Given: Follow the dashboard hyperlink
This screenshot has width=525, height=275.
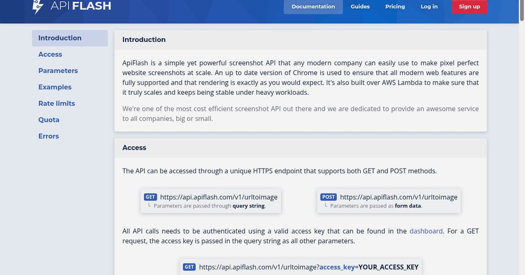Looking at the screenshot, I should (x=426, y=231).
